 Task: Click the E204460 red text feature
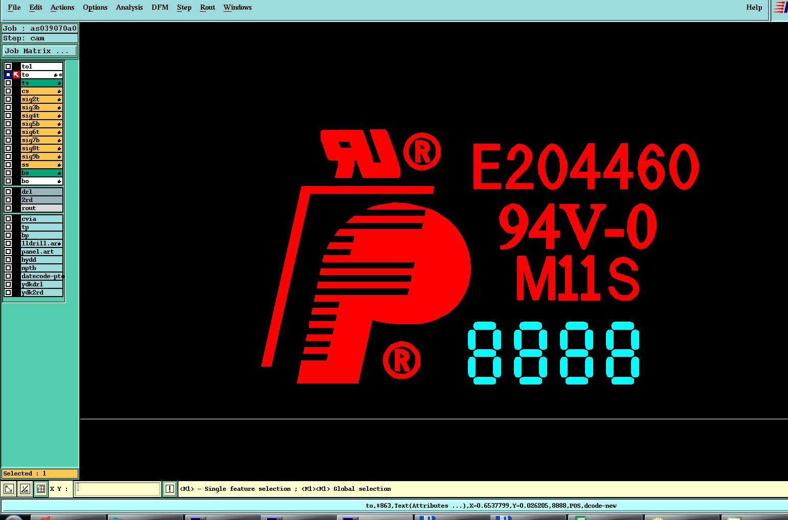(x=586, y=167)
